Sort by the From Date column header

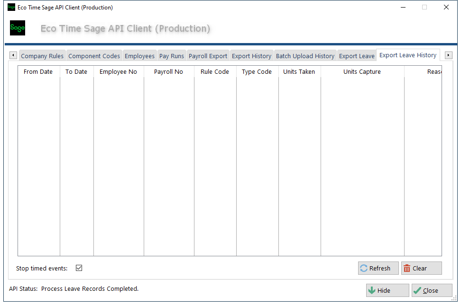pos(38,72)
